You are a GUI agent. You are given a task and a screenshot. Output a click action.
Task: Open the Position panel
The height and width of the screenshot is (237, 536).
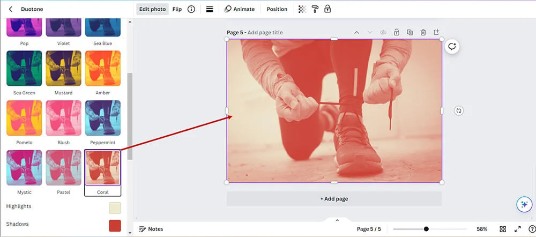point(277,9)
